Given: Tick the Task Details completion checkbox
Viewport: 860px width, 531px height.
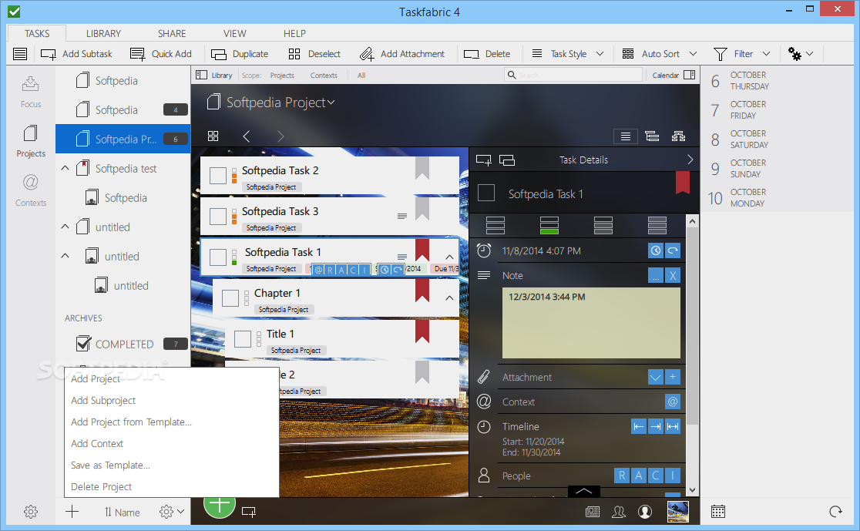Looking at the screenshot, I should coord(486,193).
